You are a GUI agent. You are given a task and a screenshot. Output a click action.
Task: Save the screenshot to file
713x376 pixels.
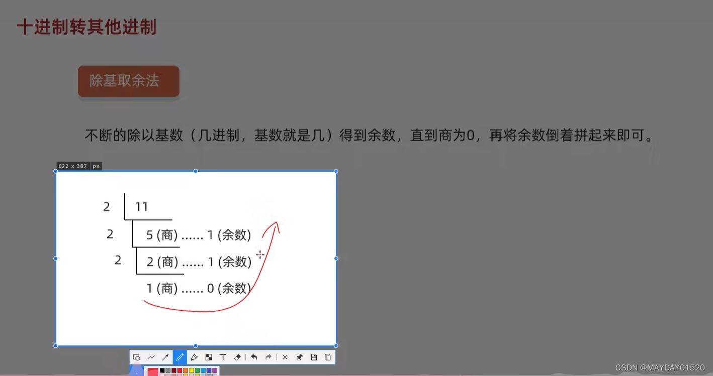click(314, 357)
